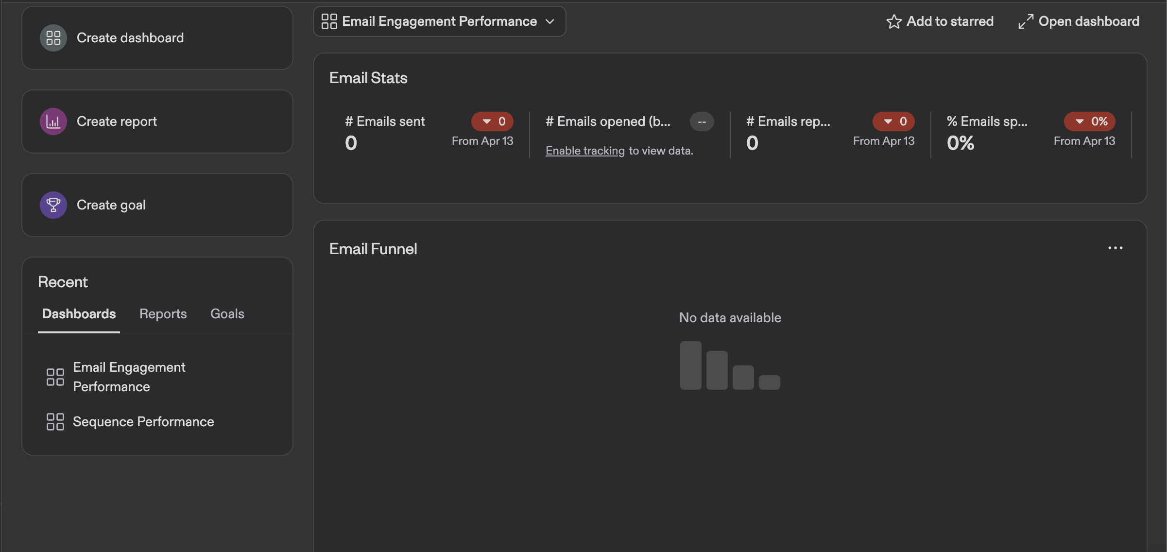
Task: Click the star icon next to Add to starred
Action: [x=894, y=21]
